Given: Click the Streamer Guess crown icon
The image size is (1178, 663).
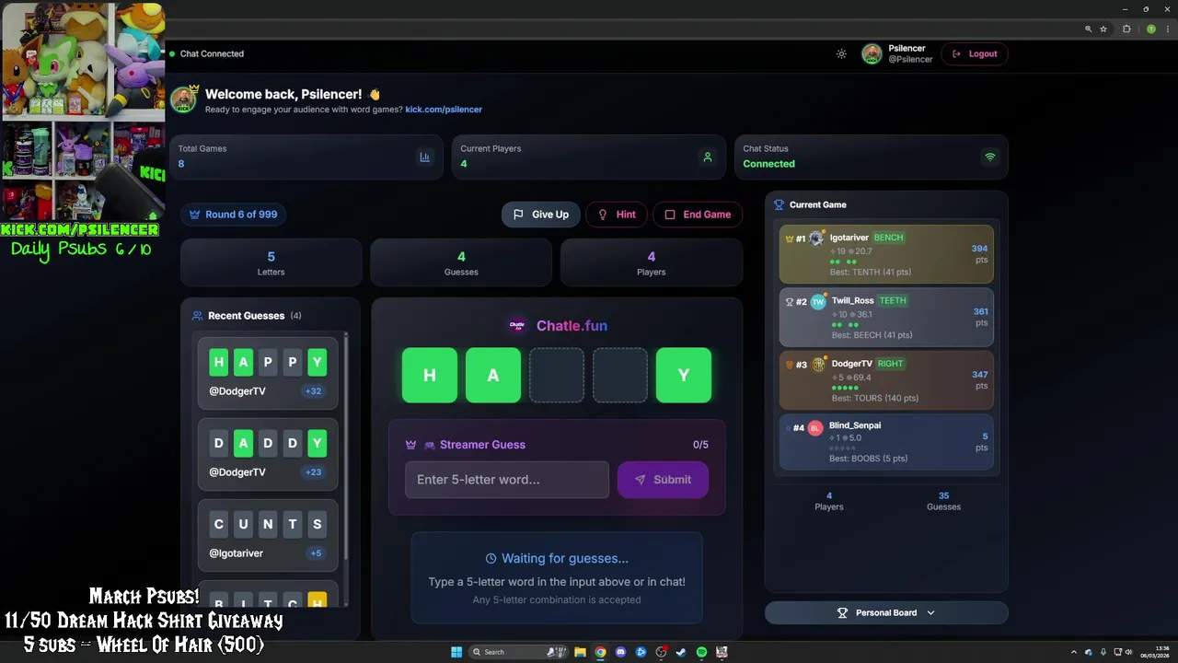Looking at the screenshot, I should (411, 445).
